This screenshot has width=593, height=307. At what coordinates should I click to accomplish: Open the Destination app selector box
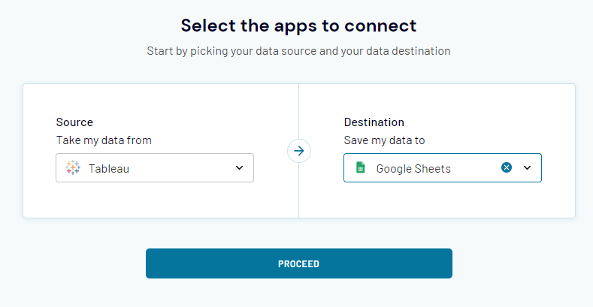coord(428,168)
